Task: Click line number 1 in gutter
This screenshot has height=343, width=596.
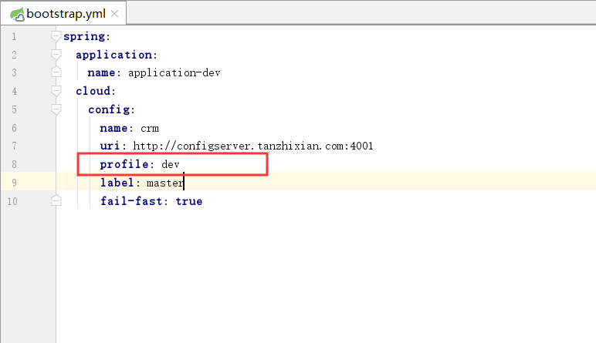Action: [14, 36]
